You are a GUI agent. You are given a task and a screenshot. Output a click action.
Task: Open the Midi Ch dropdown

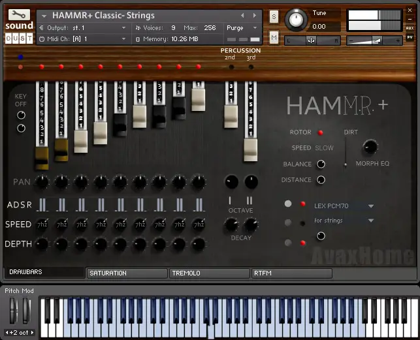(123, 39)
